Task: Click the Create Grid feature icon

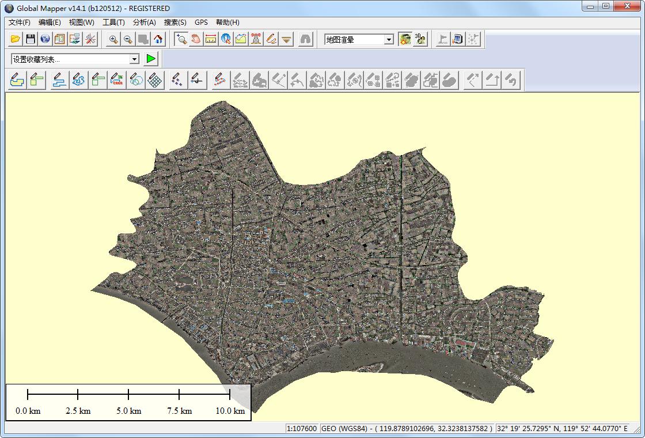Action: click(154, 80)
